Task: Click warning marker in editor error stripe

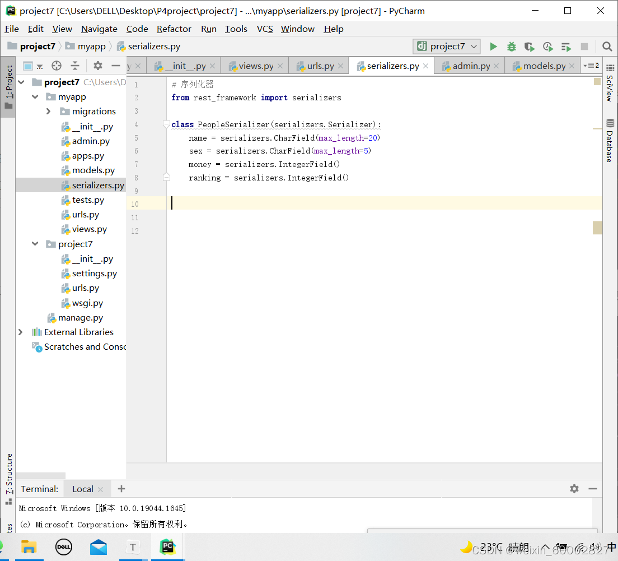Action: pos(597,128)
